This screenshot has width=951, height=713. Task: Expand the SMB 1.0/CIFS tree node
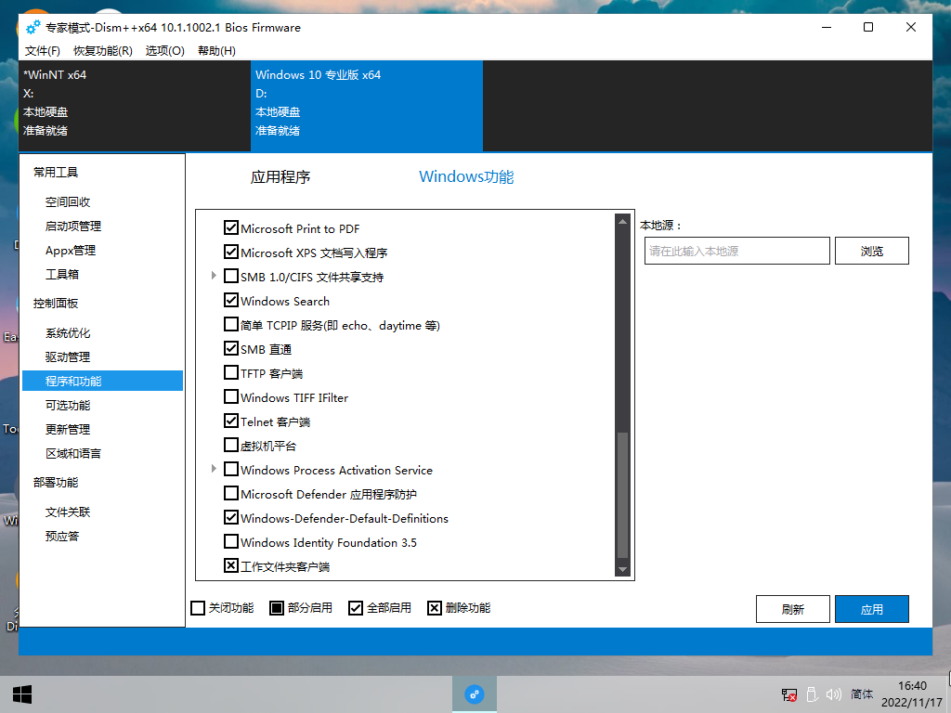click(214, 276)
